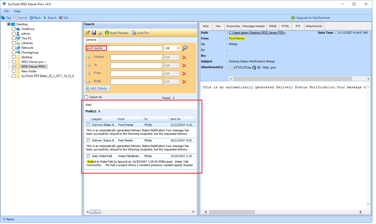Sort results by From column

pyautogui.click(x=130, y=119)
